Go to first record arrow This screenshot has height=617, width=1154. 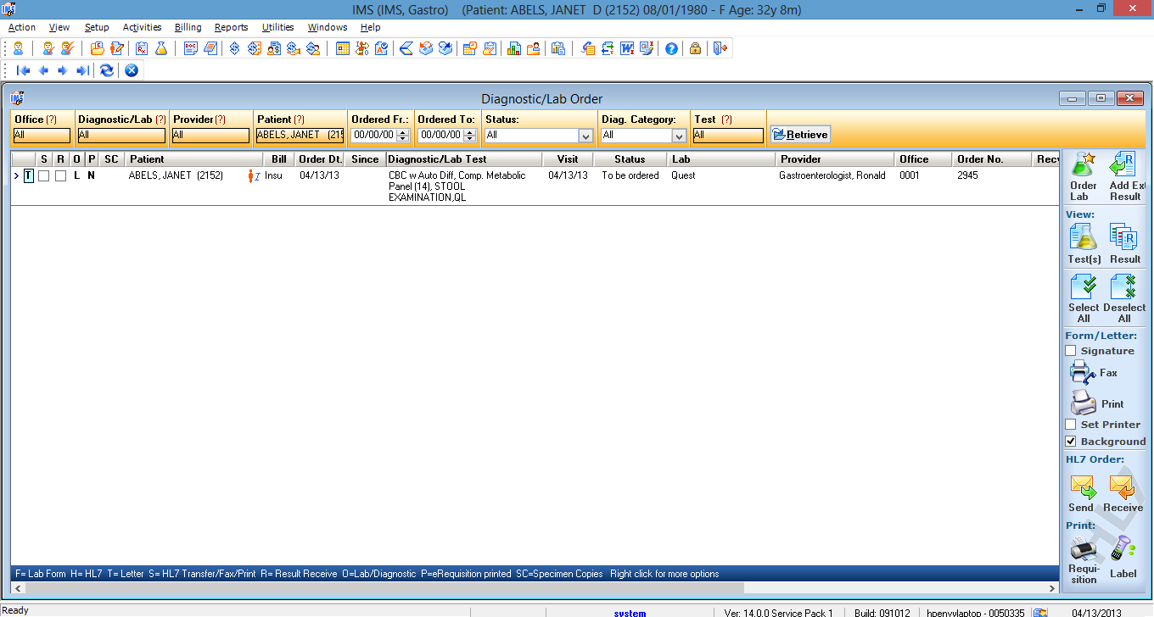coord(23,70)
